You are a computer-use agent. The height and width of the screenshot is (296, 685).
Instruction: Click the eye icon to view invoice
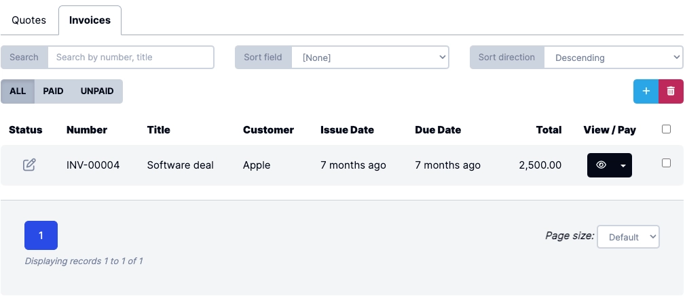pos(601,165)
